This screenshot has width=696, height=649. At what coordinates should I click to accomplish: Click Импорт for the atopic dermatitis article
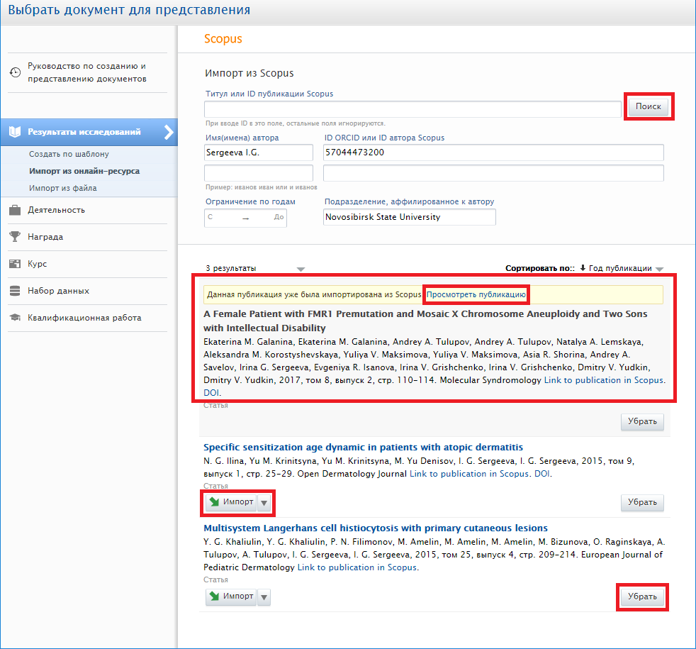231,503
